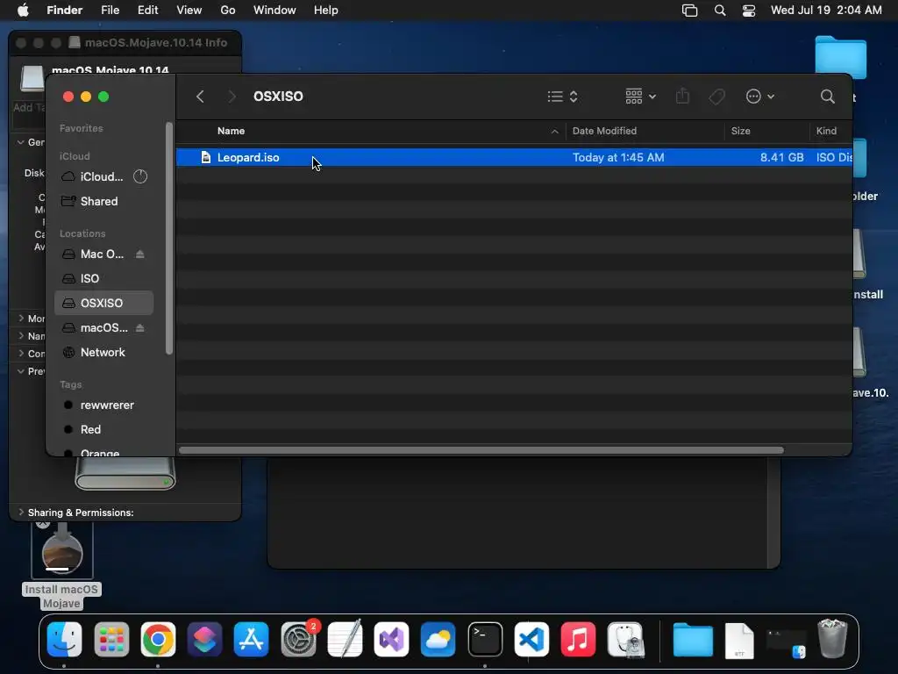This screenshot has width=898, height=674.
Task: Open Visual Studio from the Dock
Action: [391, 639]
